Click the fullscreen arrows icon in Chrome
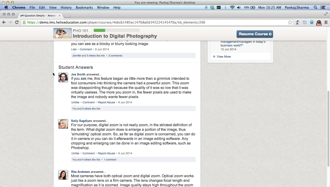The height and width of the screenshot is (187, 330). coord(326,14)
